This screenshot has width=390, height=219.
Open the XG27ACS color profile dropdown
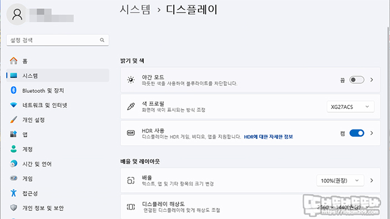(x=350, y=107)
